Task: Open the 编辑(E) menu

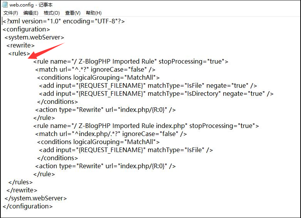Action: tap(31, 13)
